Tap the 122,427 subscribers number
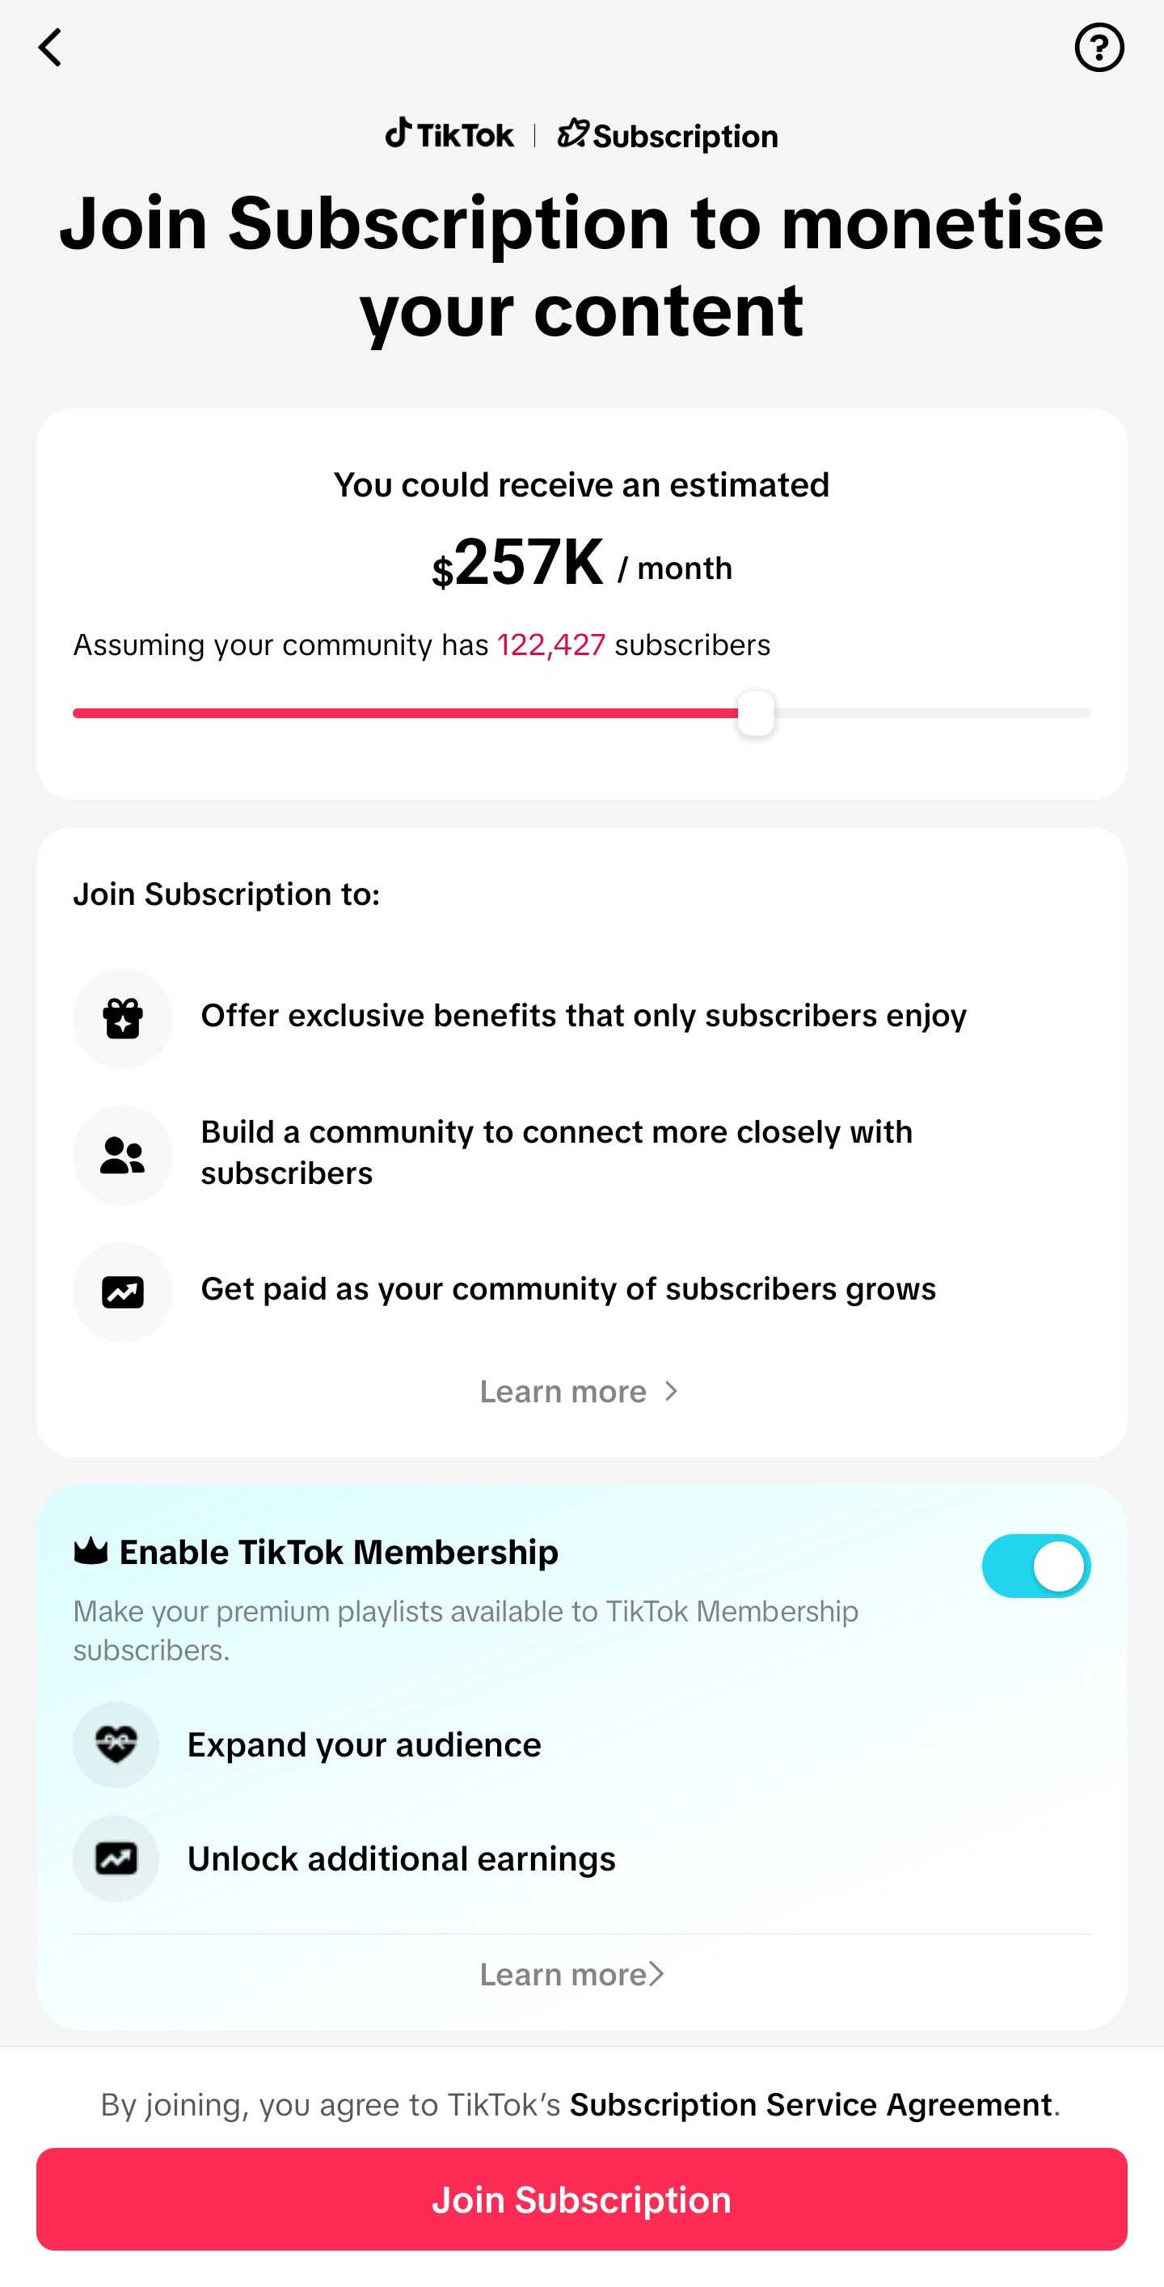The image size is (1164, 2287). (x=551, y=645)
